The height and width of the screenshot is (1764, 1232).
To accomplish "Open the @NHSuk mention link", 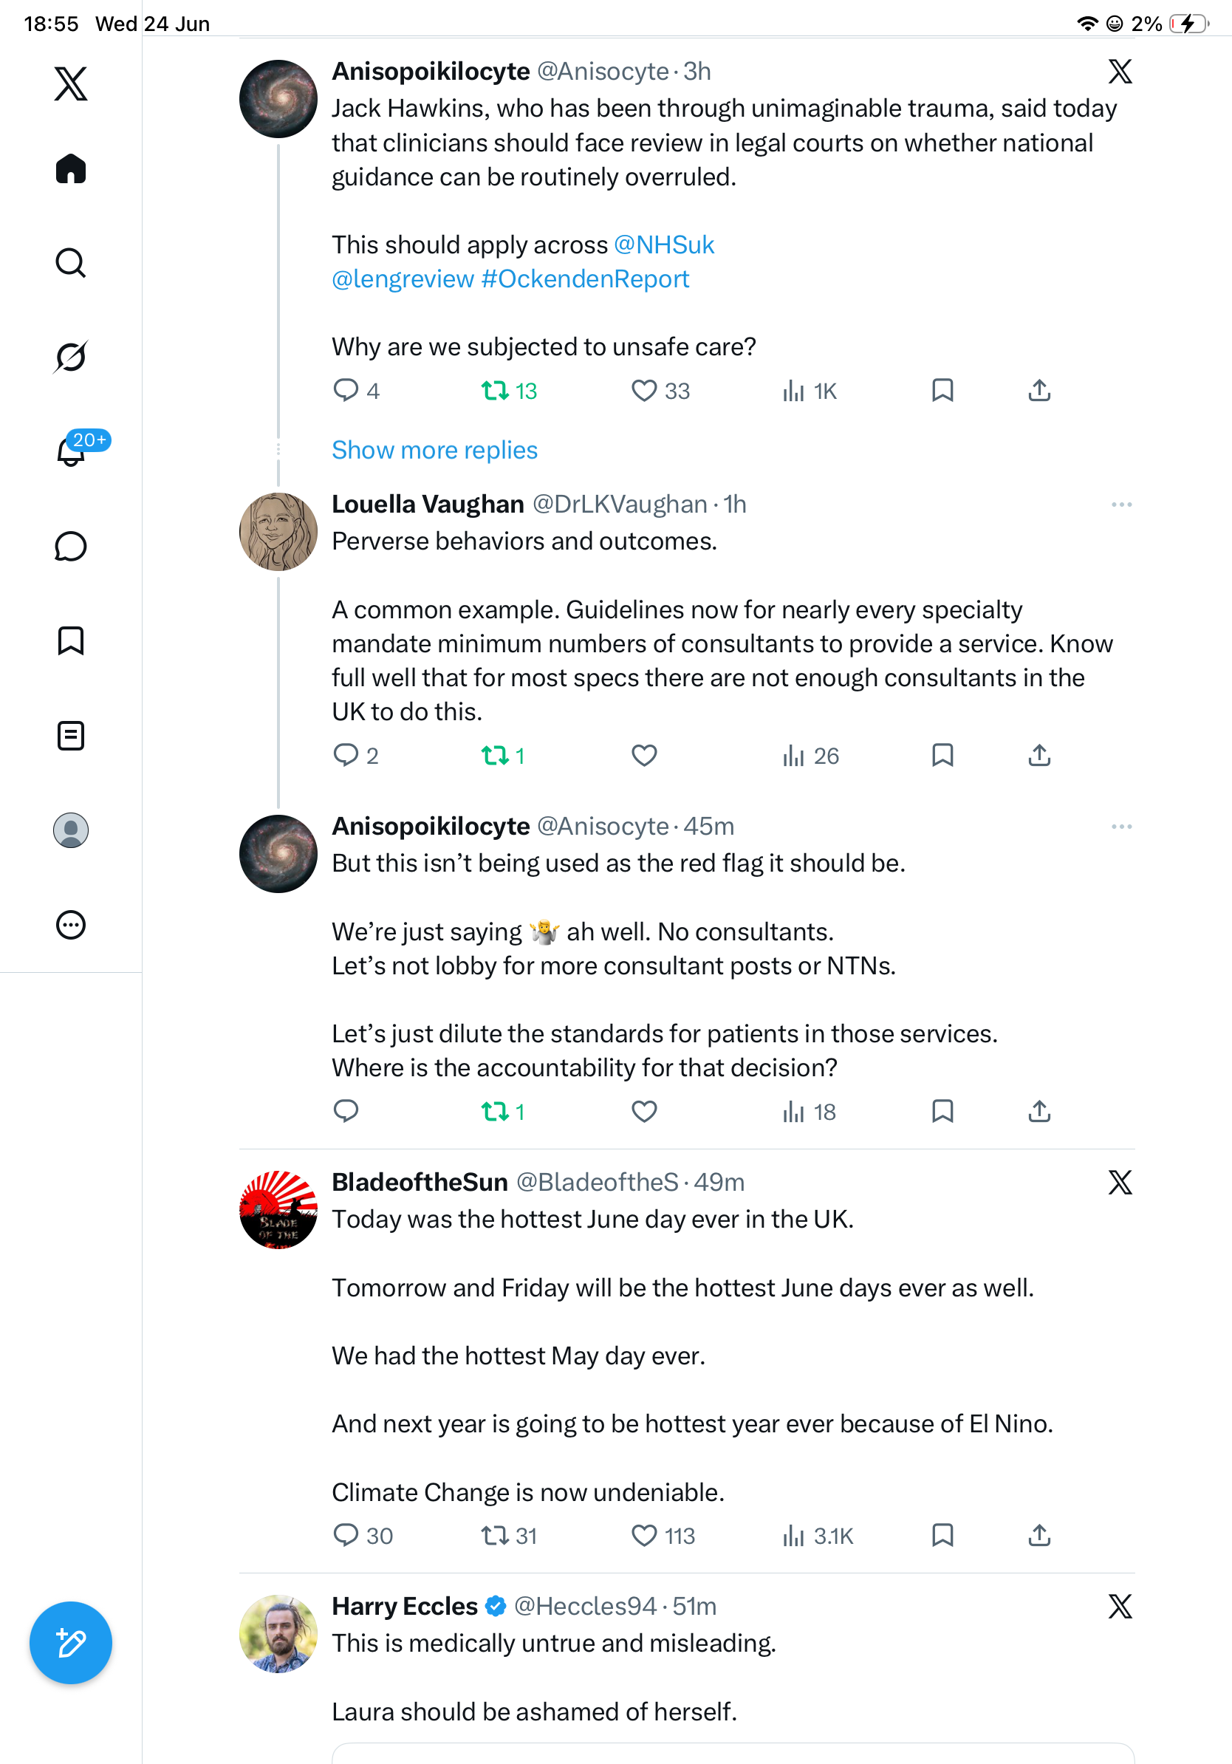I will (x=665, y=245).
